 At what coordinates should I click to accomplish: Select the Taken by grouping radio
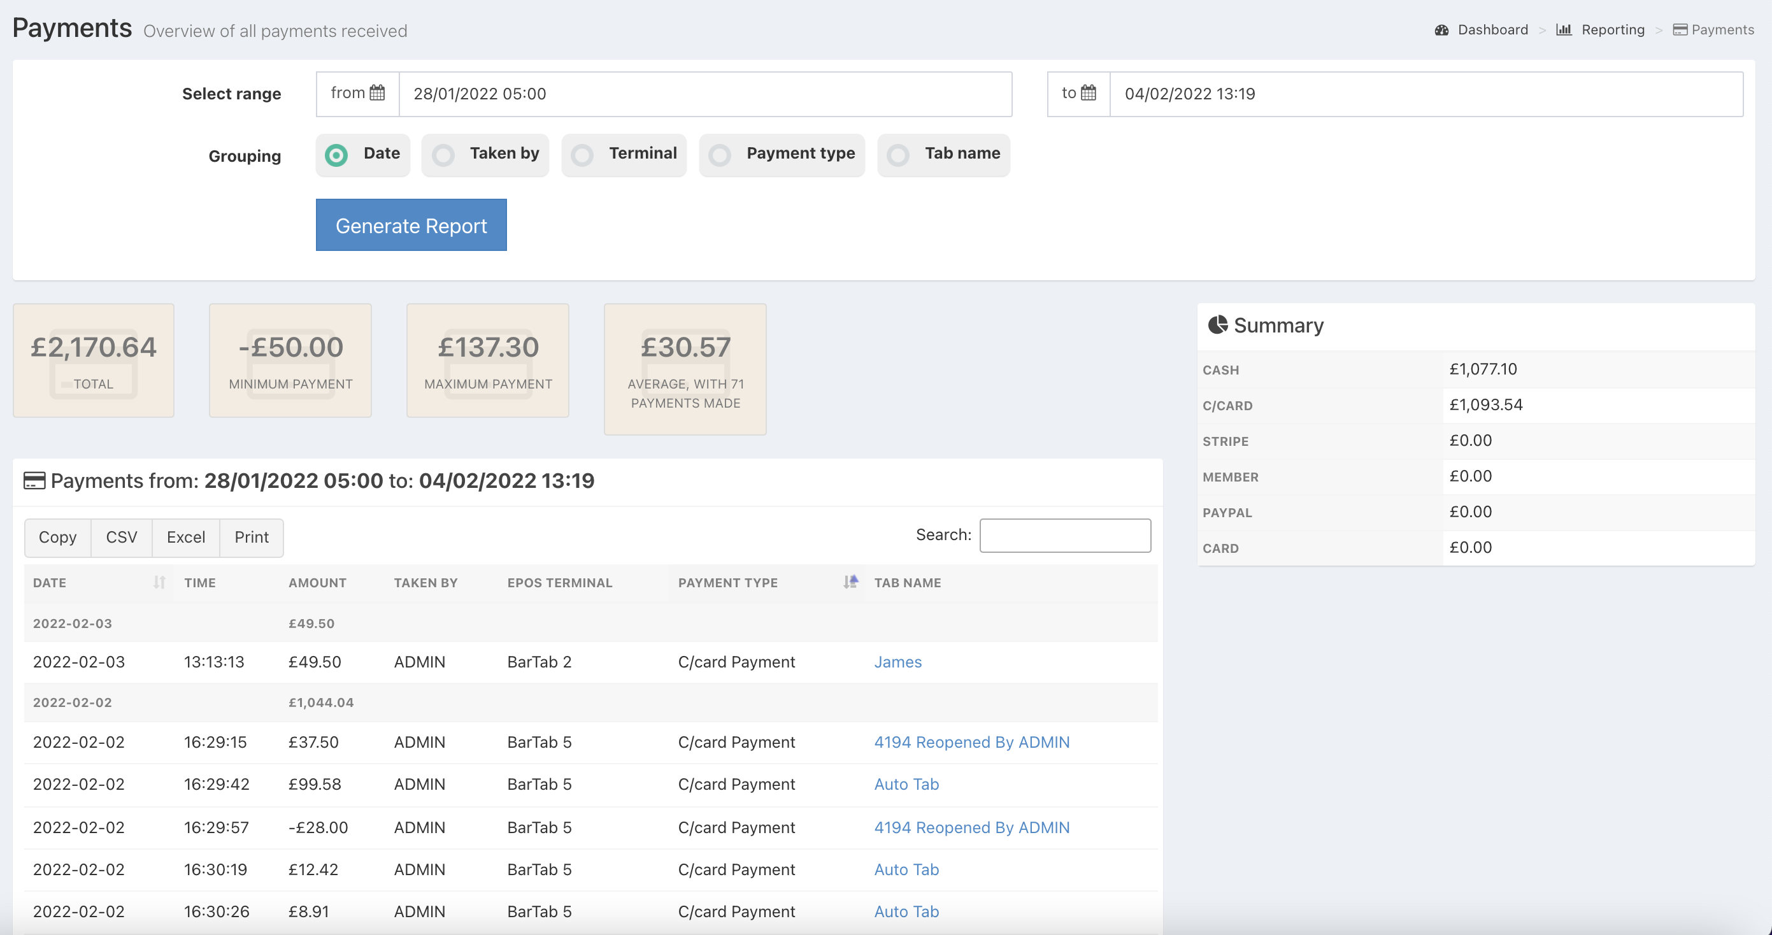pyautogui.click(x=444, y=155)
